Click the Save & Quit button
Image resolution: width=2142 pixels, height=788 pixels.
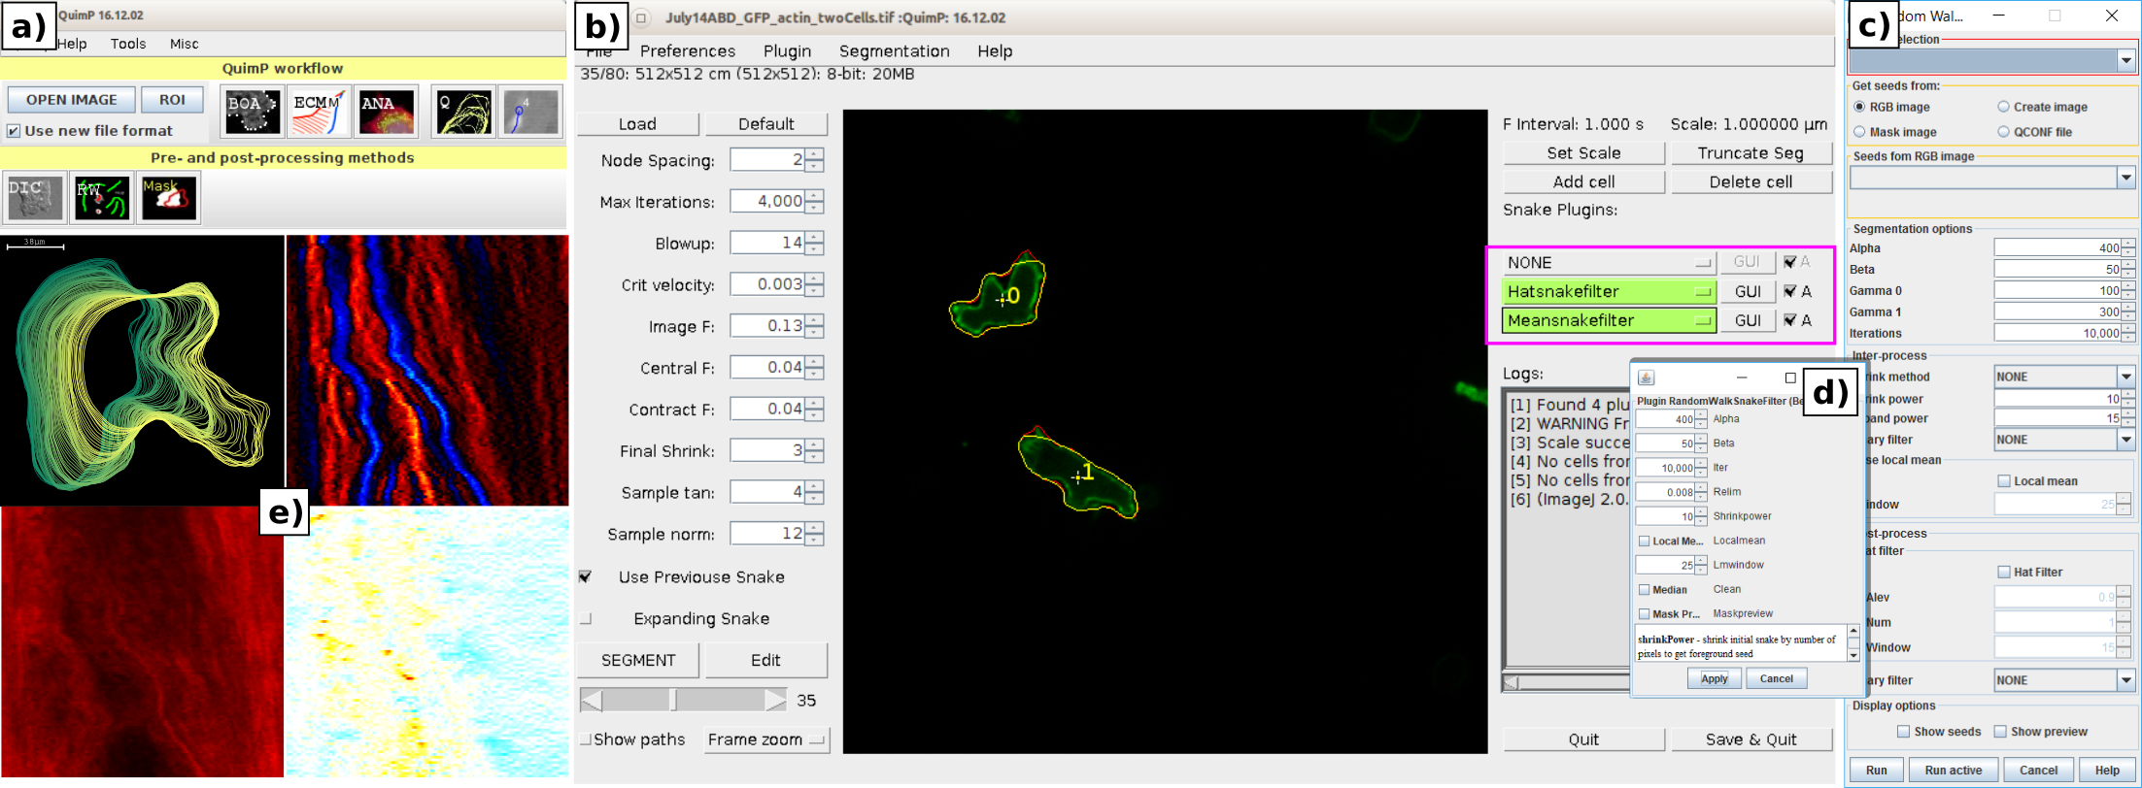1751,739
